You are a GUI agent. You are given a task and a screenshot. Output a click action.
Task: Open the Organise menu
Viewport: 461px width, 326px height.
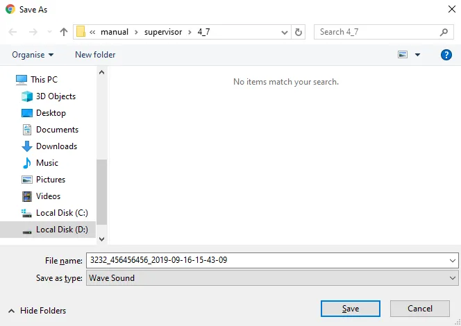[33, 55]
